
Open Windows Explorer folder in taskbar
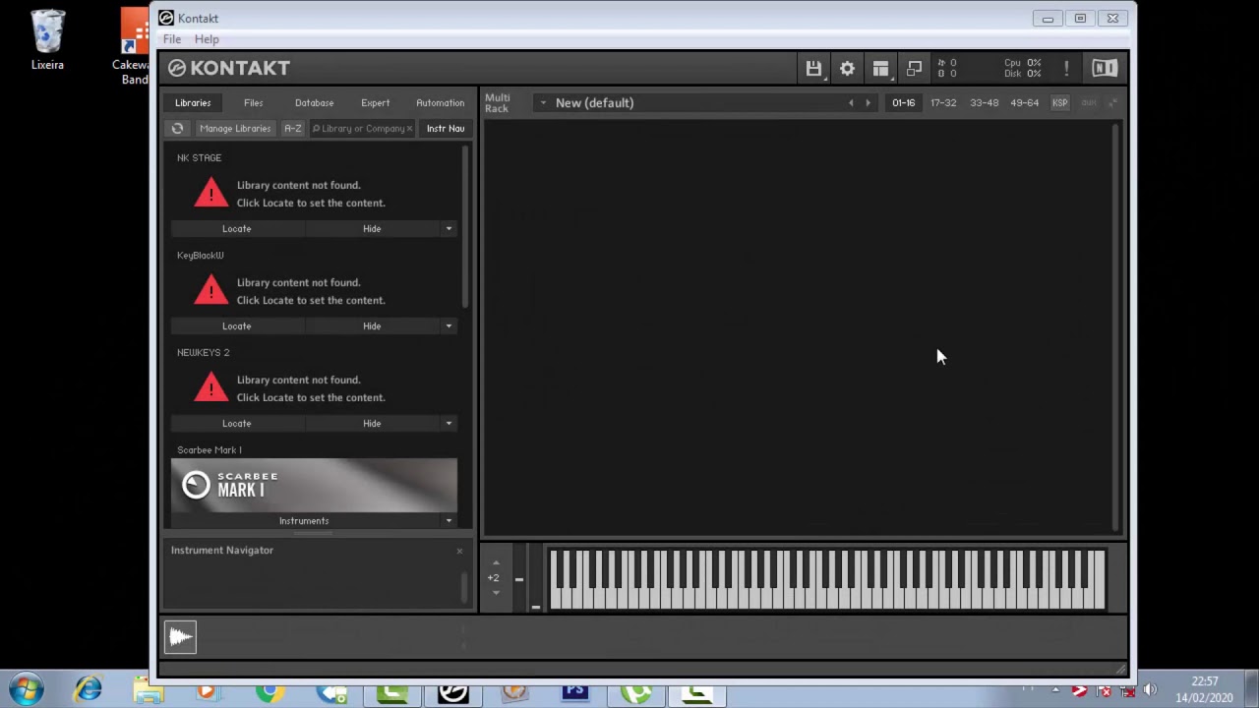pos(150,692)
